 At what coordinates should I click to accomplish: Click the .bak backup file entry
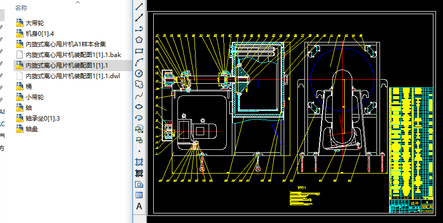(73, 54)
